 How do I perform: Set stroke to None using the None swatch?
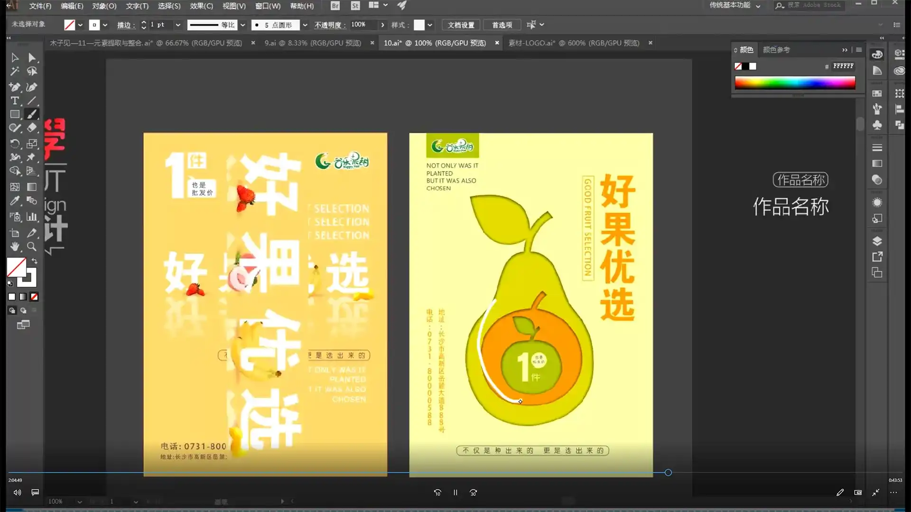[x=34, y=296]
